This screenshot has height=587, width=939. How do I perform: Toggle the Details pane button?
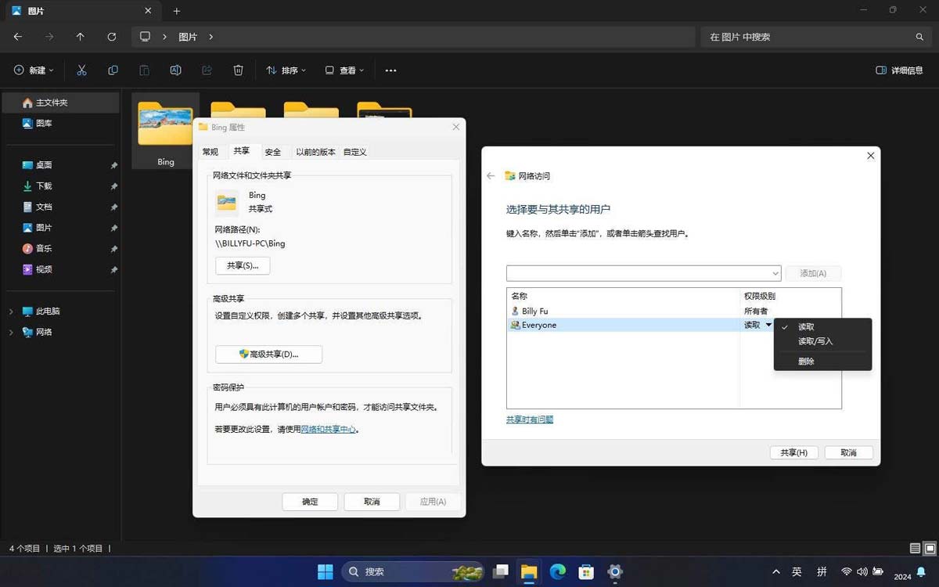pos(899,70)
